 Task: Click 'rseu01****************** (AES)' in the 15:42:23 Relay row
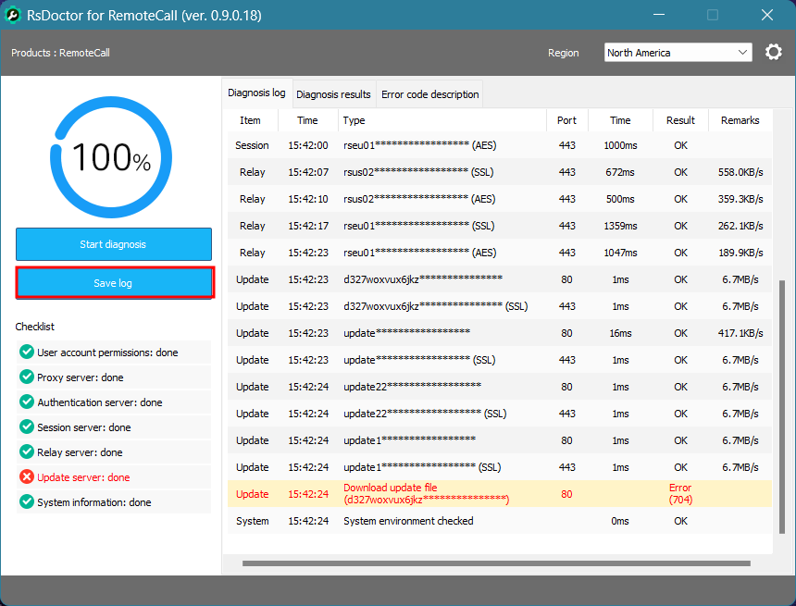420,253
